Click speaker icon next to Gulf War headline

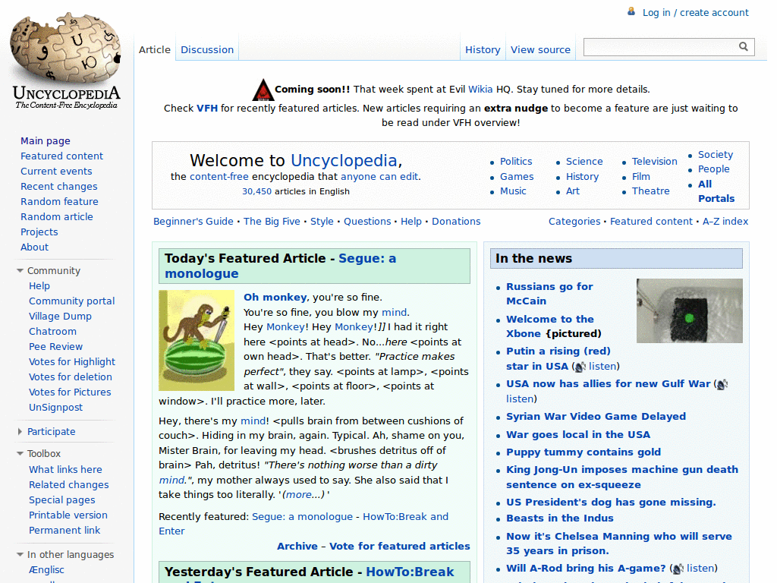(x=722, y=384)
